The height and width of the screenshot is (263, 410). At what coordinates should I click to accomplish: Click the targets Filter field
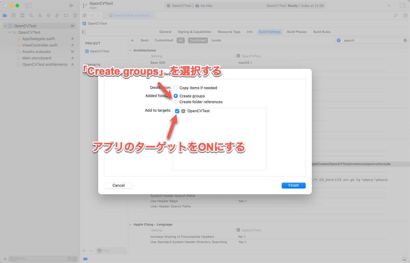point(111,251)
